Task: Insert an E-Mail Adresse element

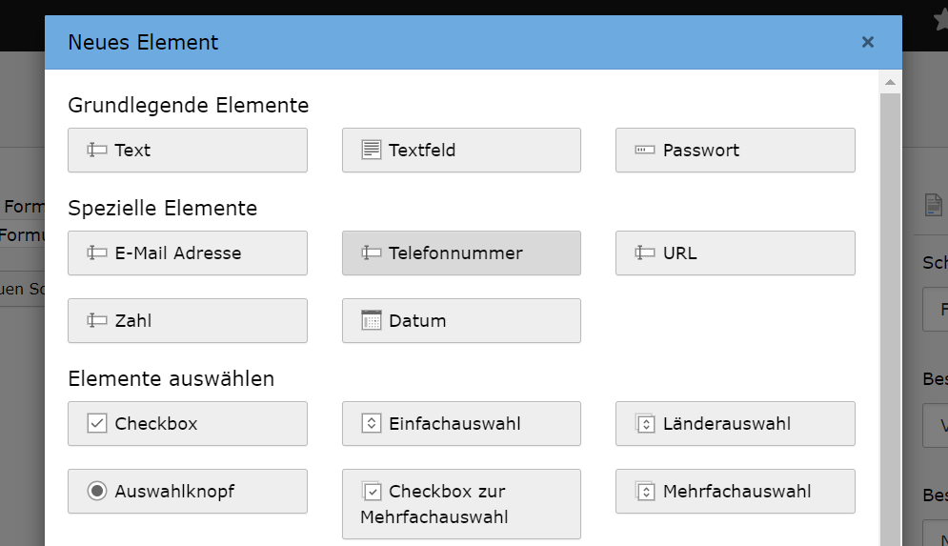Action: pos(188,253)
